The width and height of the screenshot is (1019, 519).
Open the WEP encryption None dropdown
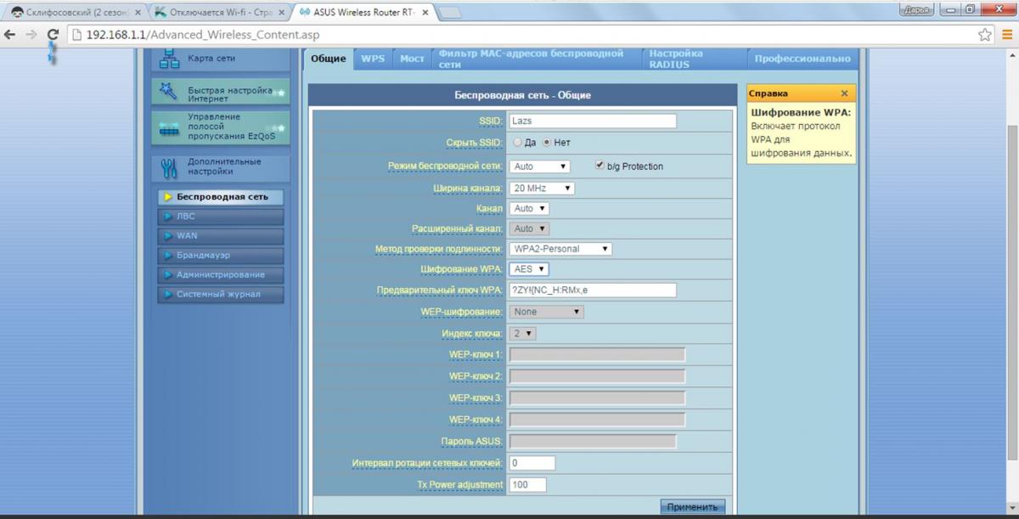point(548,312)
